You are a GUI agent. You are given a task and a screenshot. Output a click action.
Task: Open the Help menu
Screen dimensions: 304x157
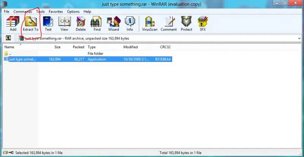[x=87, y=12]
